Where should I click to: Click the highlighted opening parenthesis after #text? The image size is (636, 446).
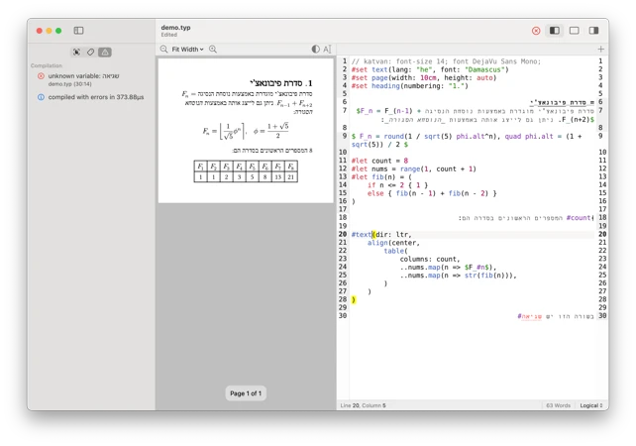tap(373, 234)
